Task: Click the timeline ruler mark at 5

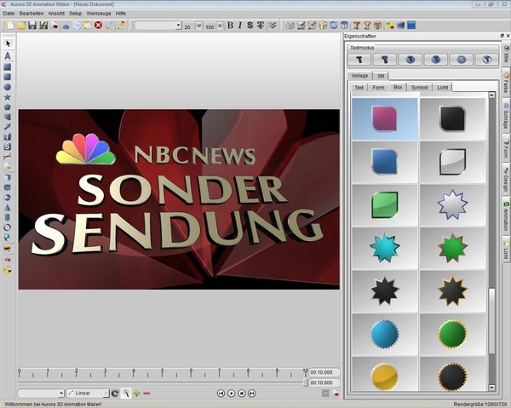Action: point(163,372)
